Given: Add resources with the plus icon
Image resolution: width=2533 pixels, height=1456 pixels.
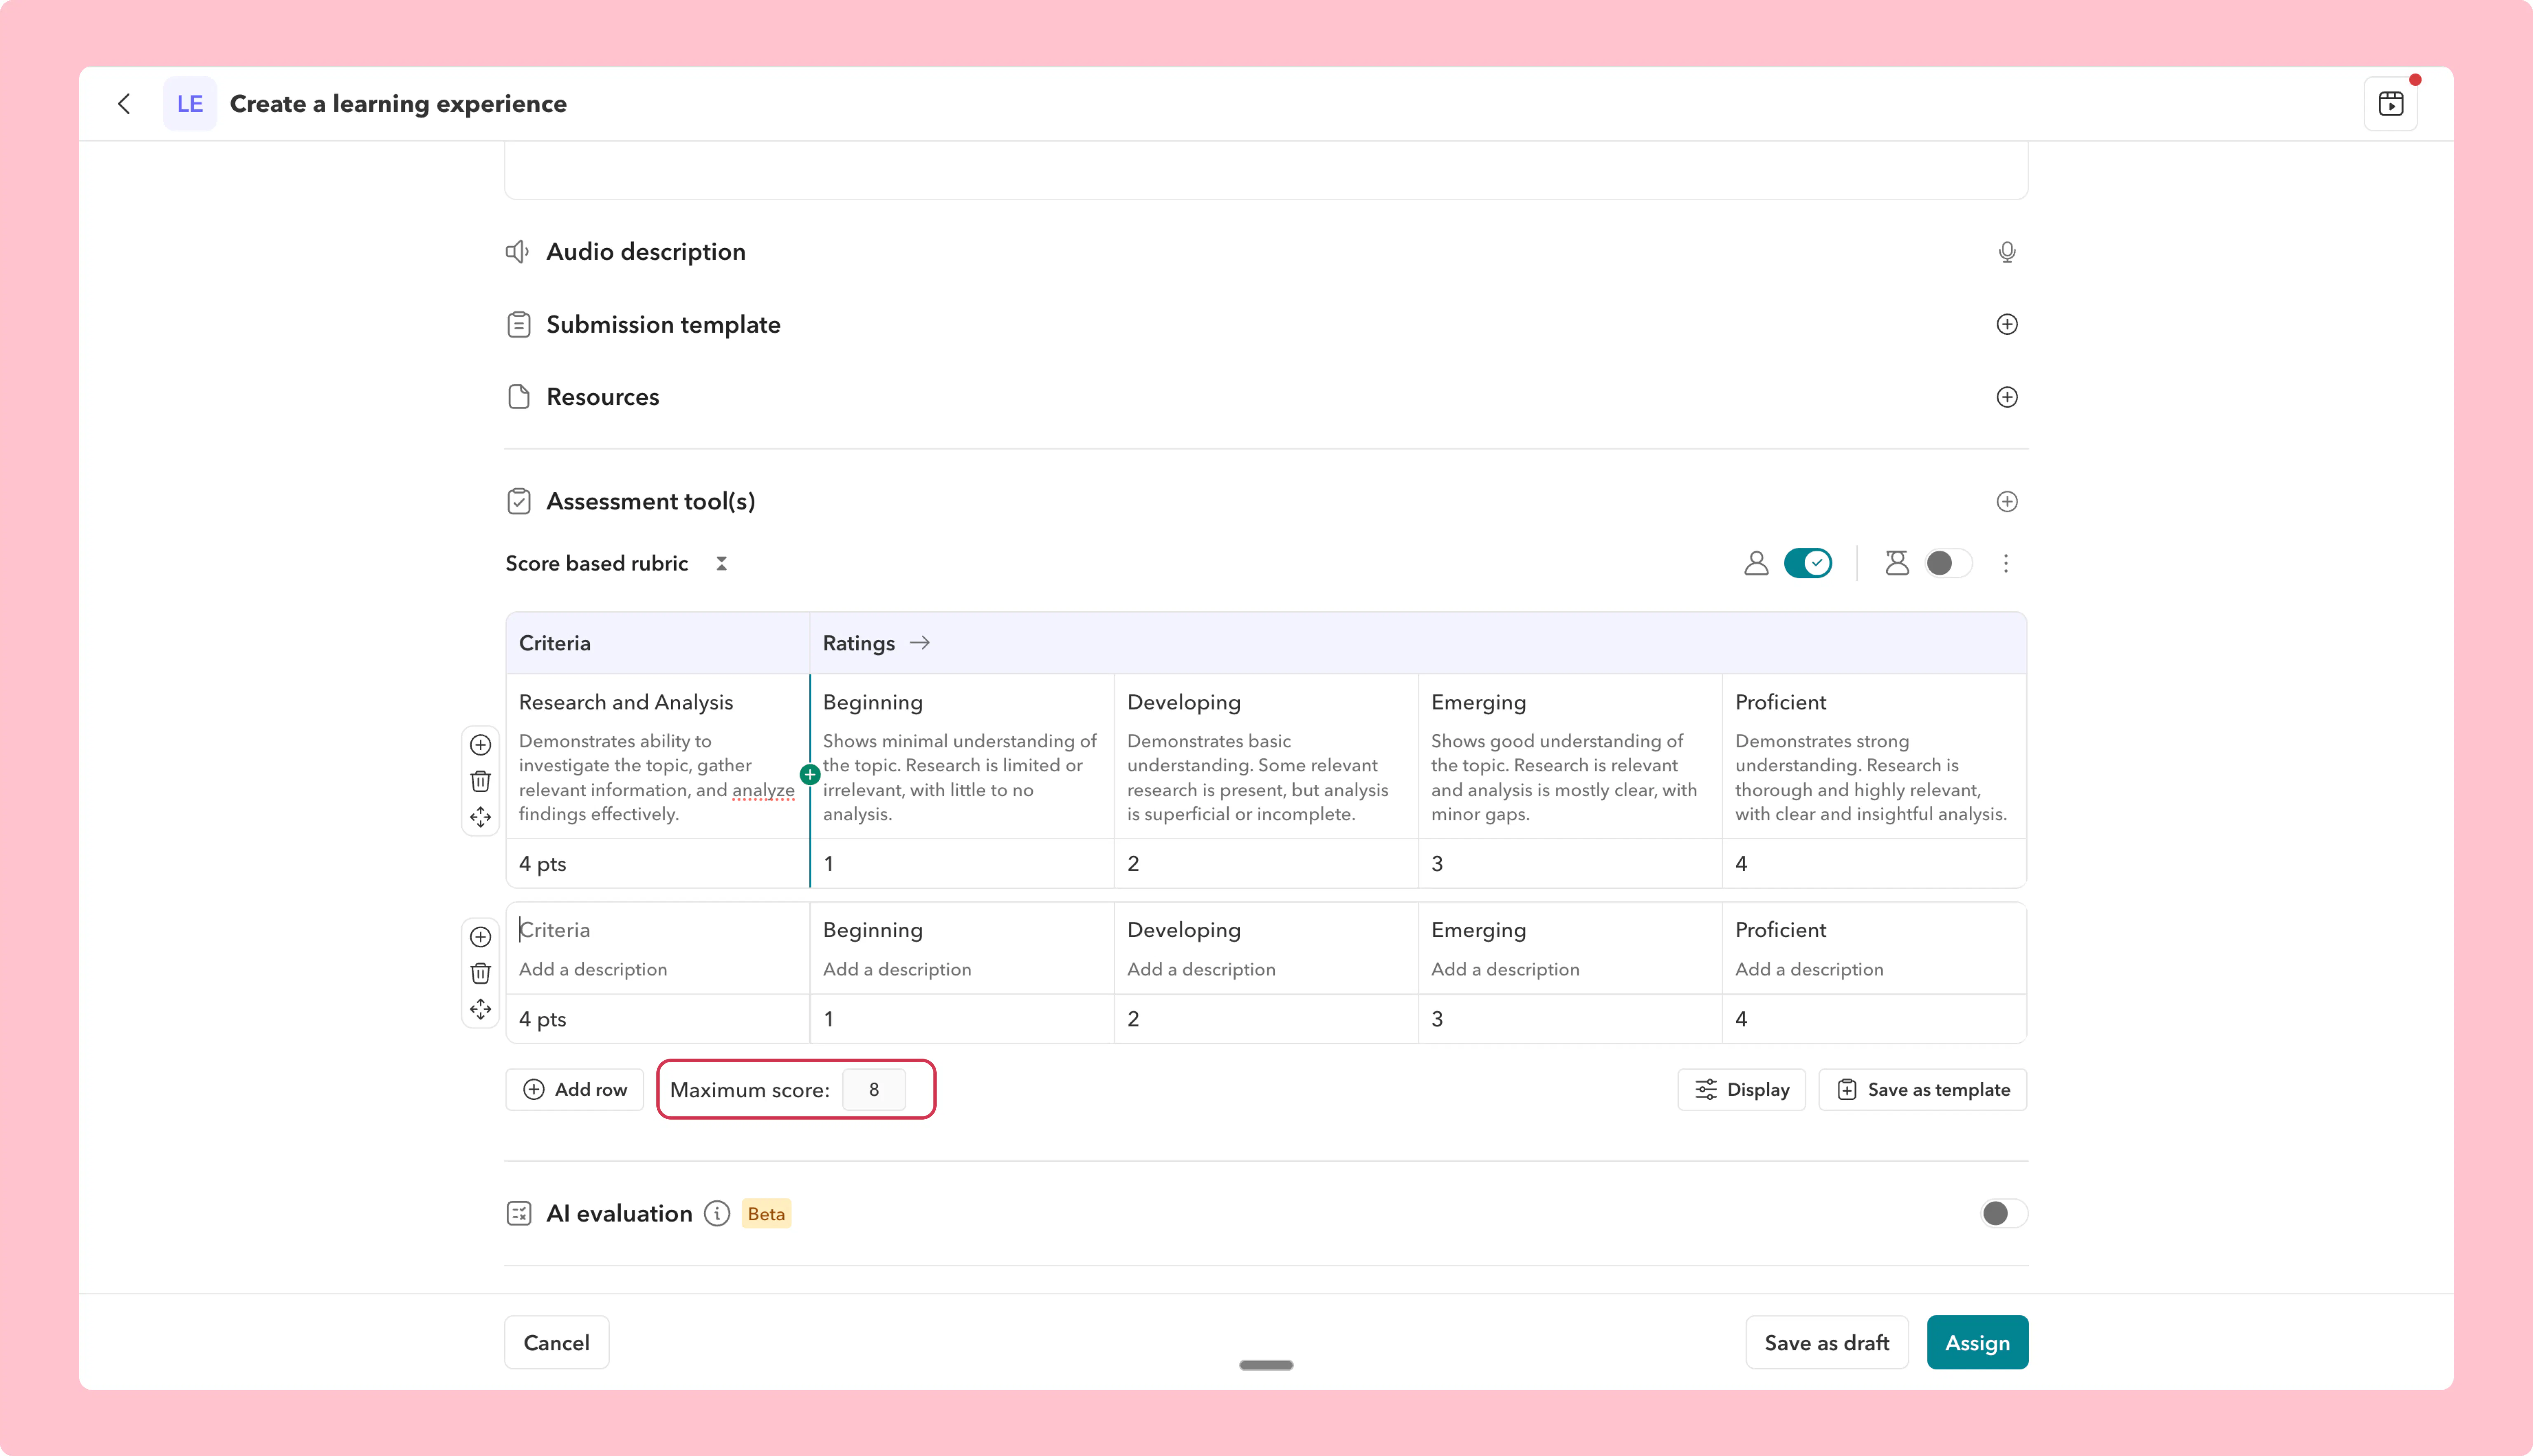Looking at the screenshot, I should (x=2007, y=397).
